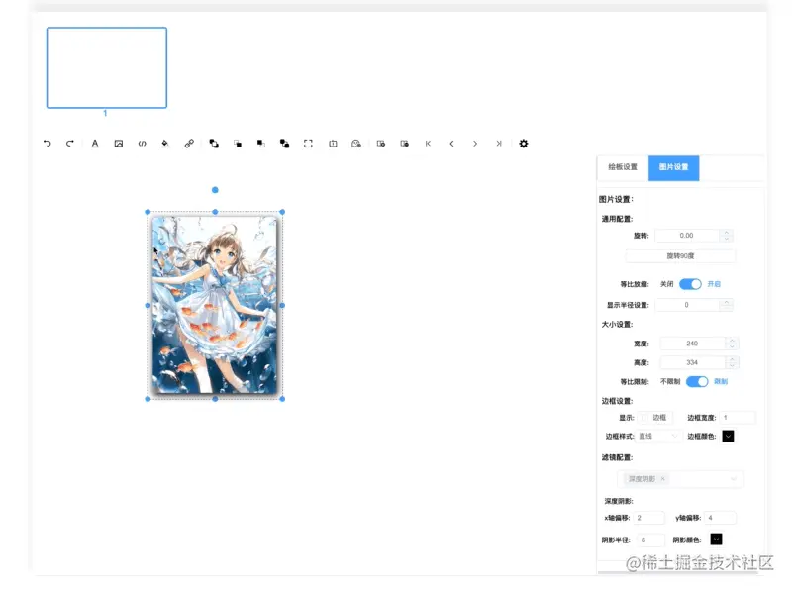The image size is (792, 589).
Task: Select the text tool (underlined A icon)
Action: (94, 144)
